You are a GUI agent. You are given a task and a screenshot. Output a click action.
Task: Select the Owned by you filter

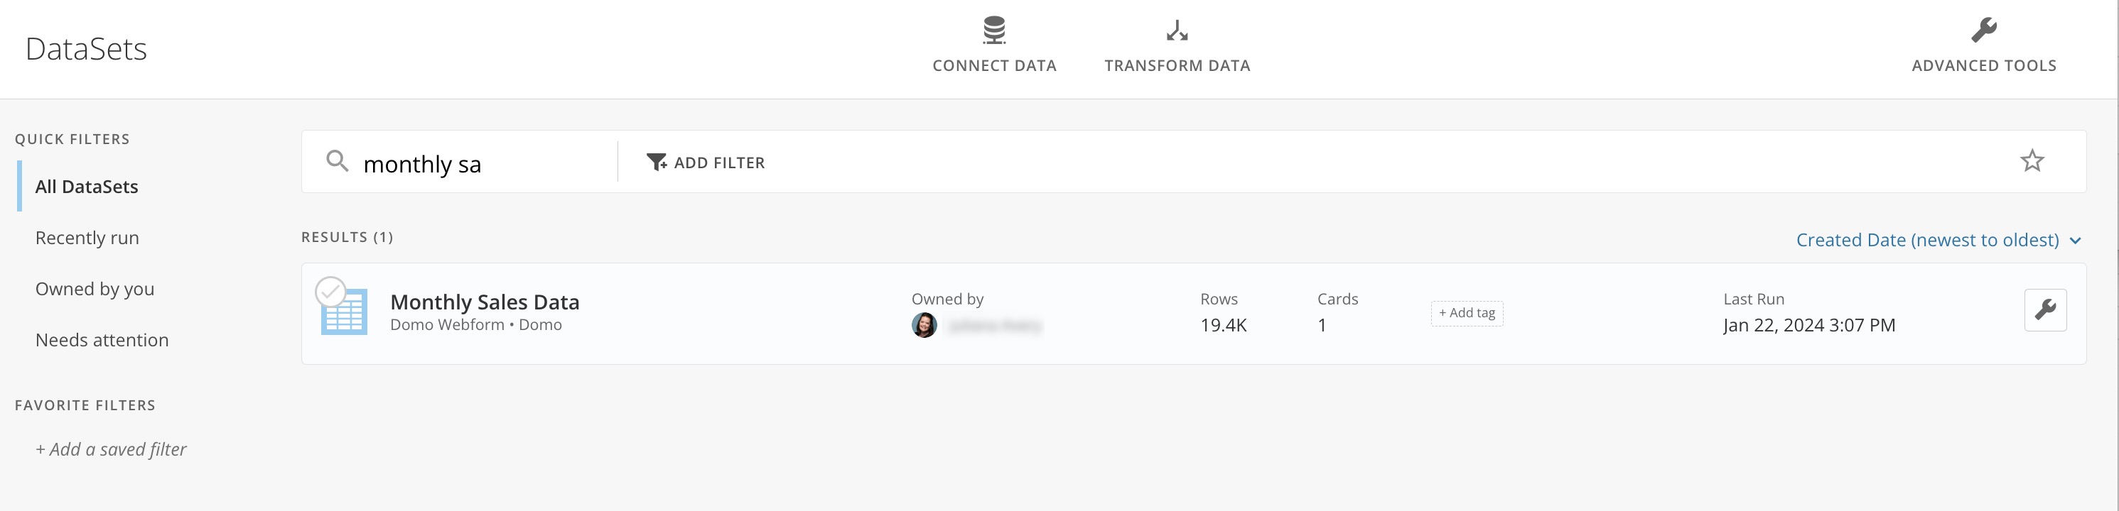coord(95,288)
